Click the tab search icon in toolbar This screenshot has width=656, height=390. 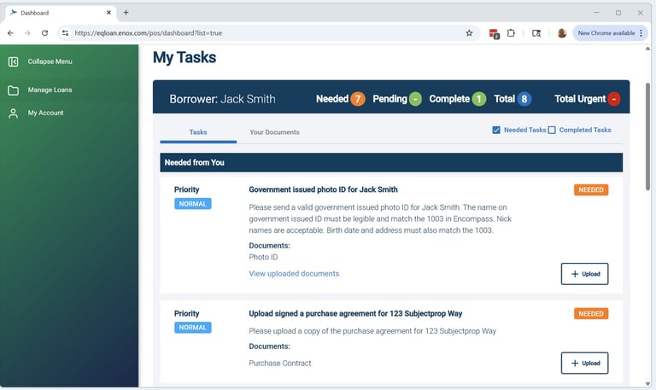536,33
